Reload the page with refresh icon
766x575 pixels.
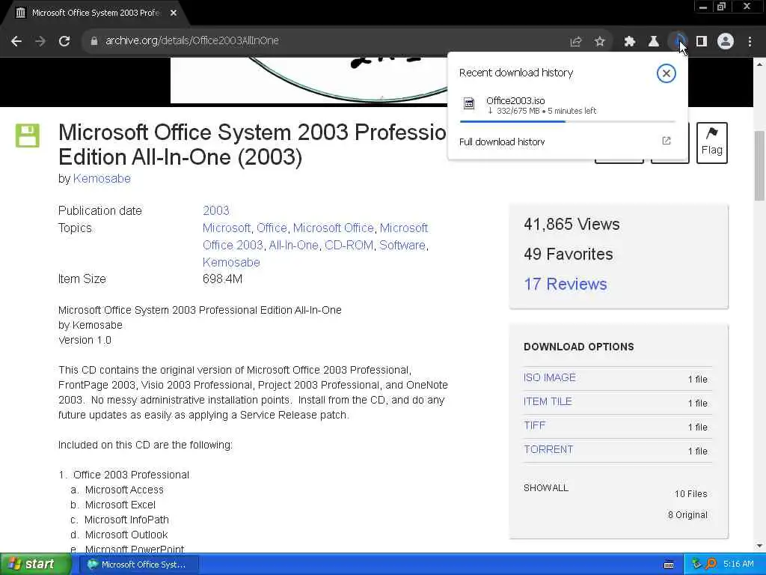tap(64, 41)
